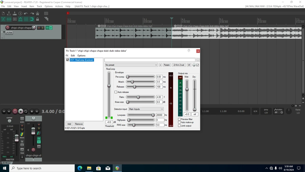Check the Auto make-up option
Viewport: 305px width, 172px height.
coord(179,122)
